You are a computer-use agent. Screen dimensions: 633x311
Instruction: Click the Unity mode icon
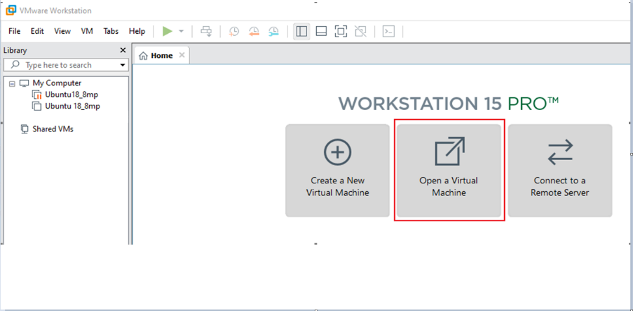coord(360,31)
